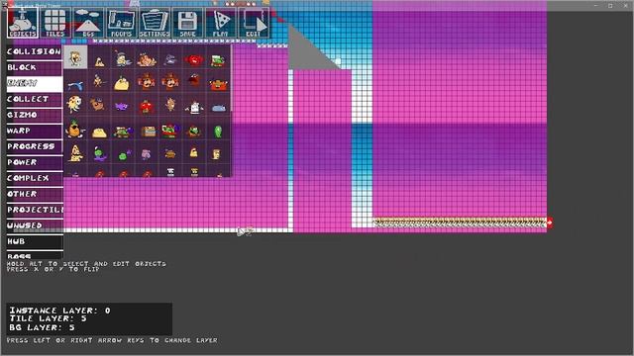This screenshot has height=356, width=634.
Task: Maximize the Pizza Tower window
Action: pos(610,6)
